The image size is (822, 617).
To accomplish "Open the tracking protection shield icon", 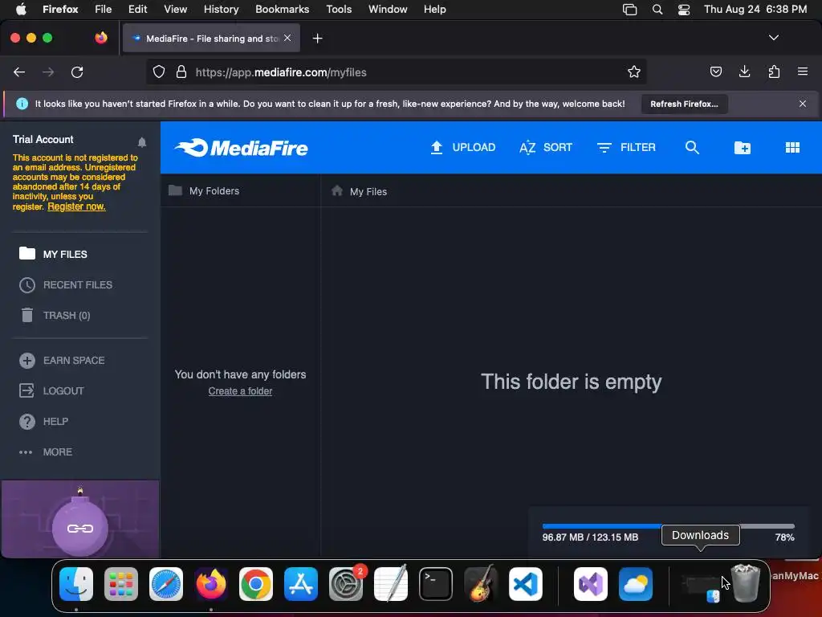I will (x=159, y=72).
